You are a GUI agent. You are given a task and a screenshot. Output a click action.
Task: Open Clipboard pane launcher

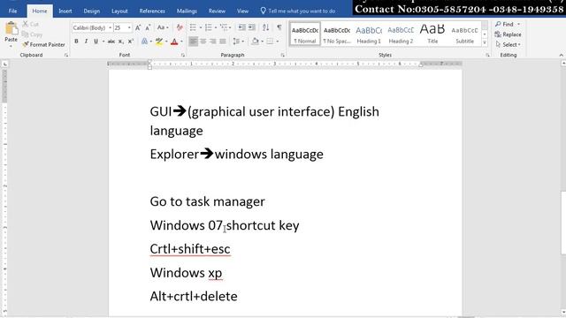click(x=66, y=55)
